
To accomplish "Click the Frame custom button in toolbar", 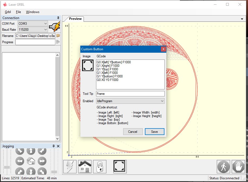I will point(120,167).
